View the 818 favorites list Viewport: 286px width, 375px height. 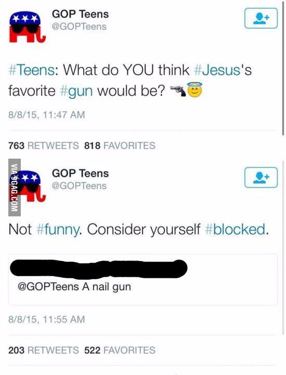[x=120, y=146]
